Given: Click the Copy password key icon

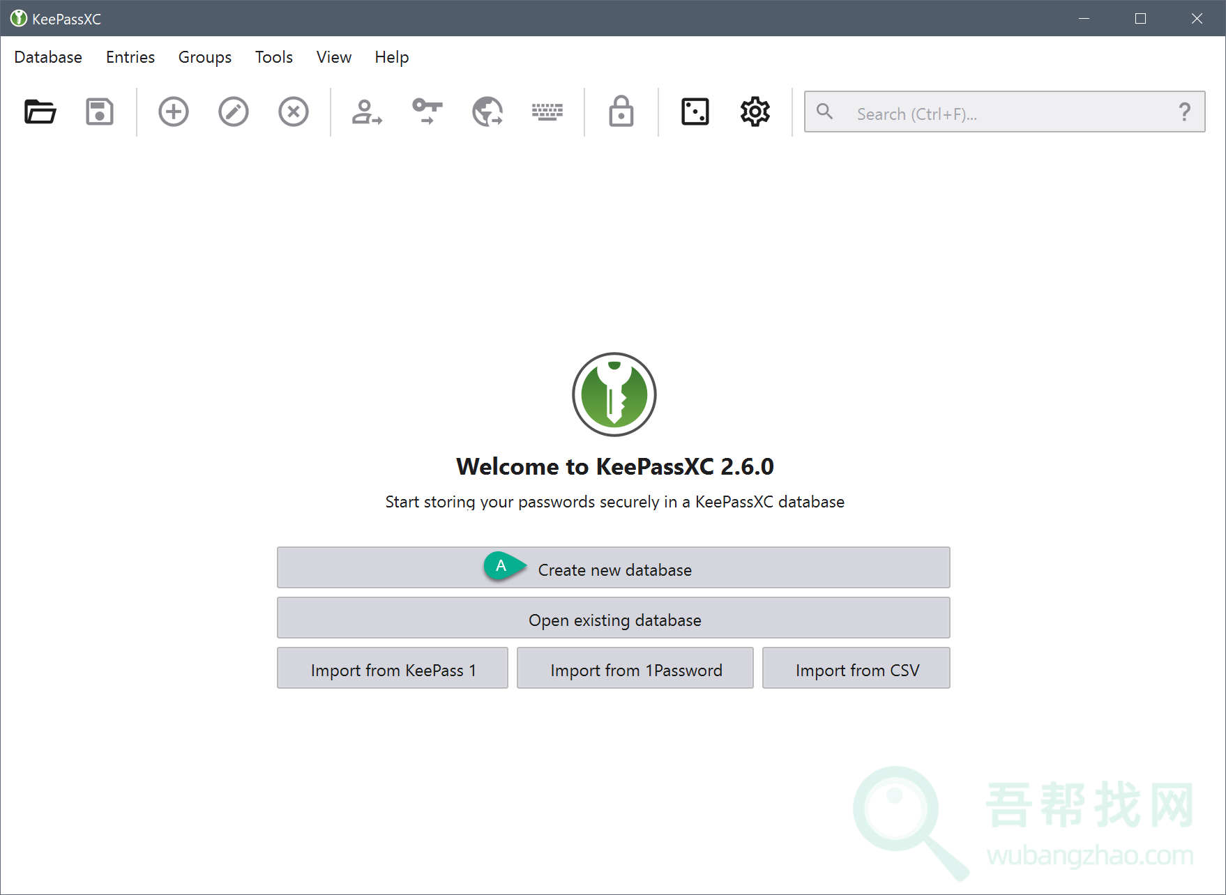Looking at the screenshot, I should (427, 112).
